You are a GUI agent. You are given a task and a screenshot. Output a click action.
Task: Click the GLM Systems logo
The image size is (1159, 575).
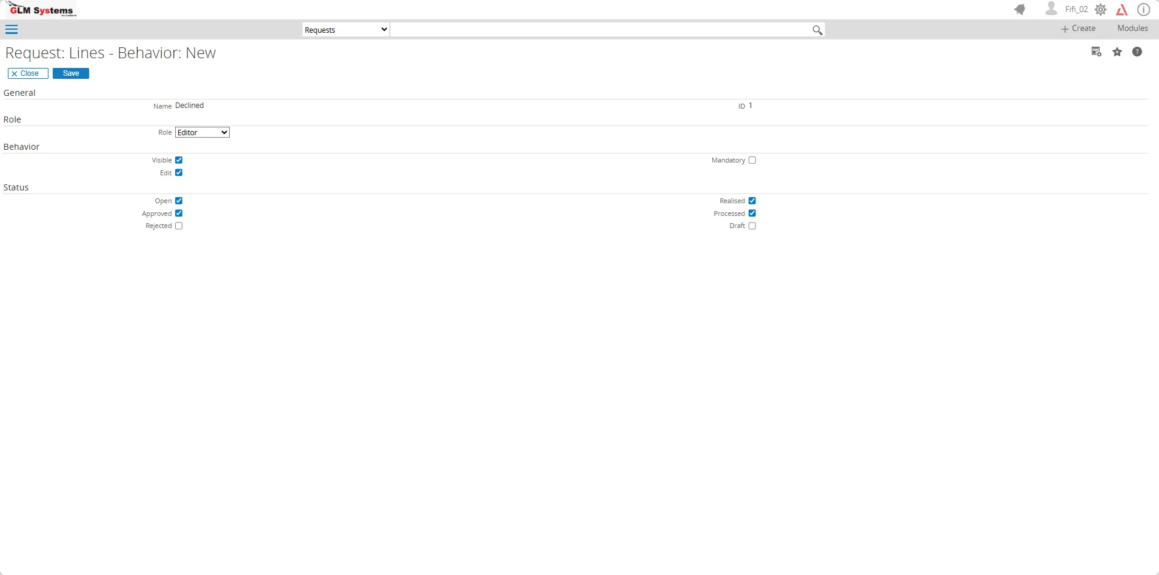tap(41, 9)
